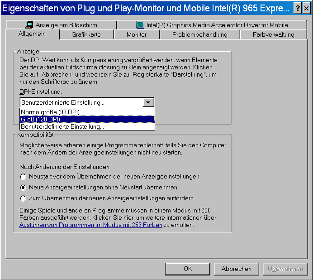Click the Abbrechen button
The width and height of the screenshot is (313, 280).
click(x=237, y=269)
